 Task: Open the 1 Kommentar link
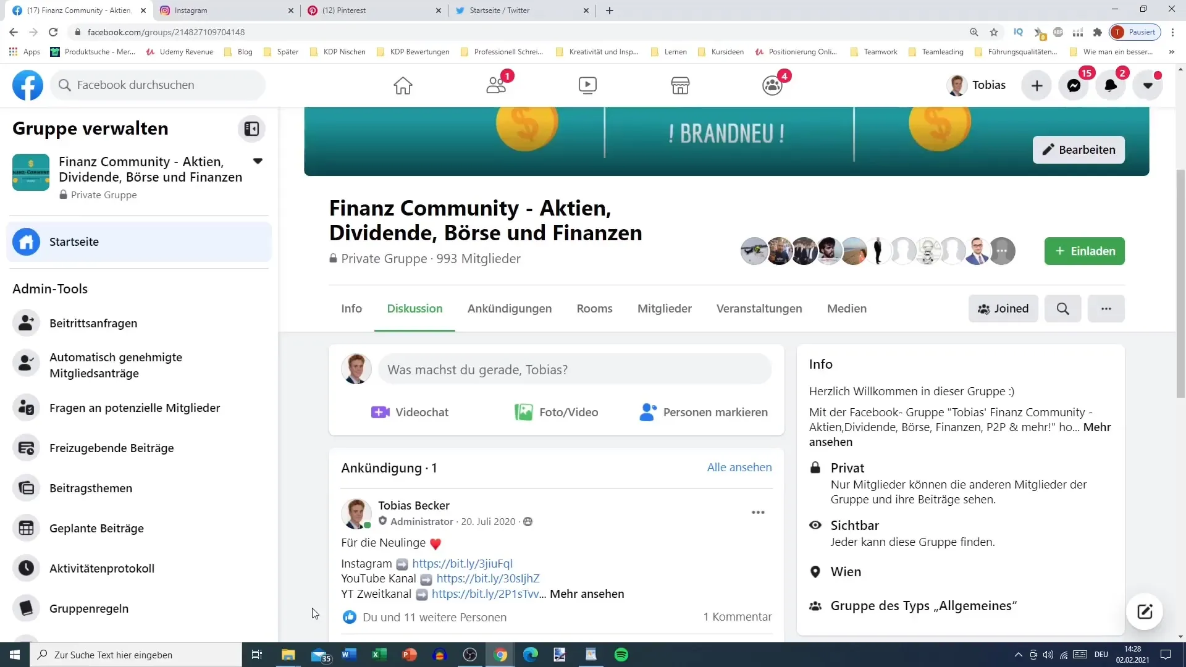click(x=738, y=617)
